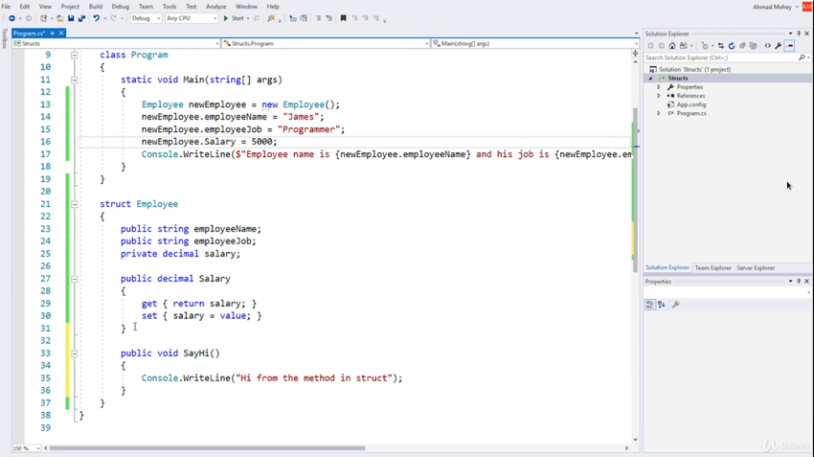Save Program.cs with the Save icon
814x457 pixels.
[x=71, y=18]
